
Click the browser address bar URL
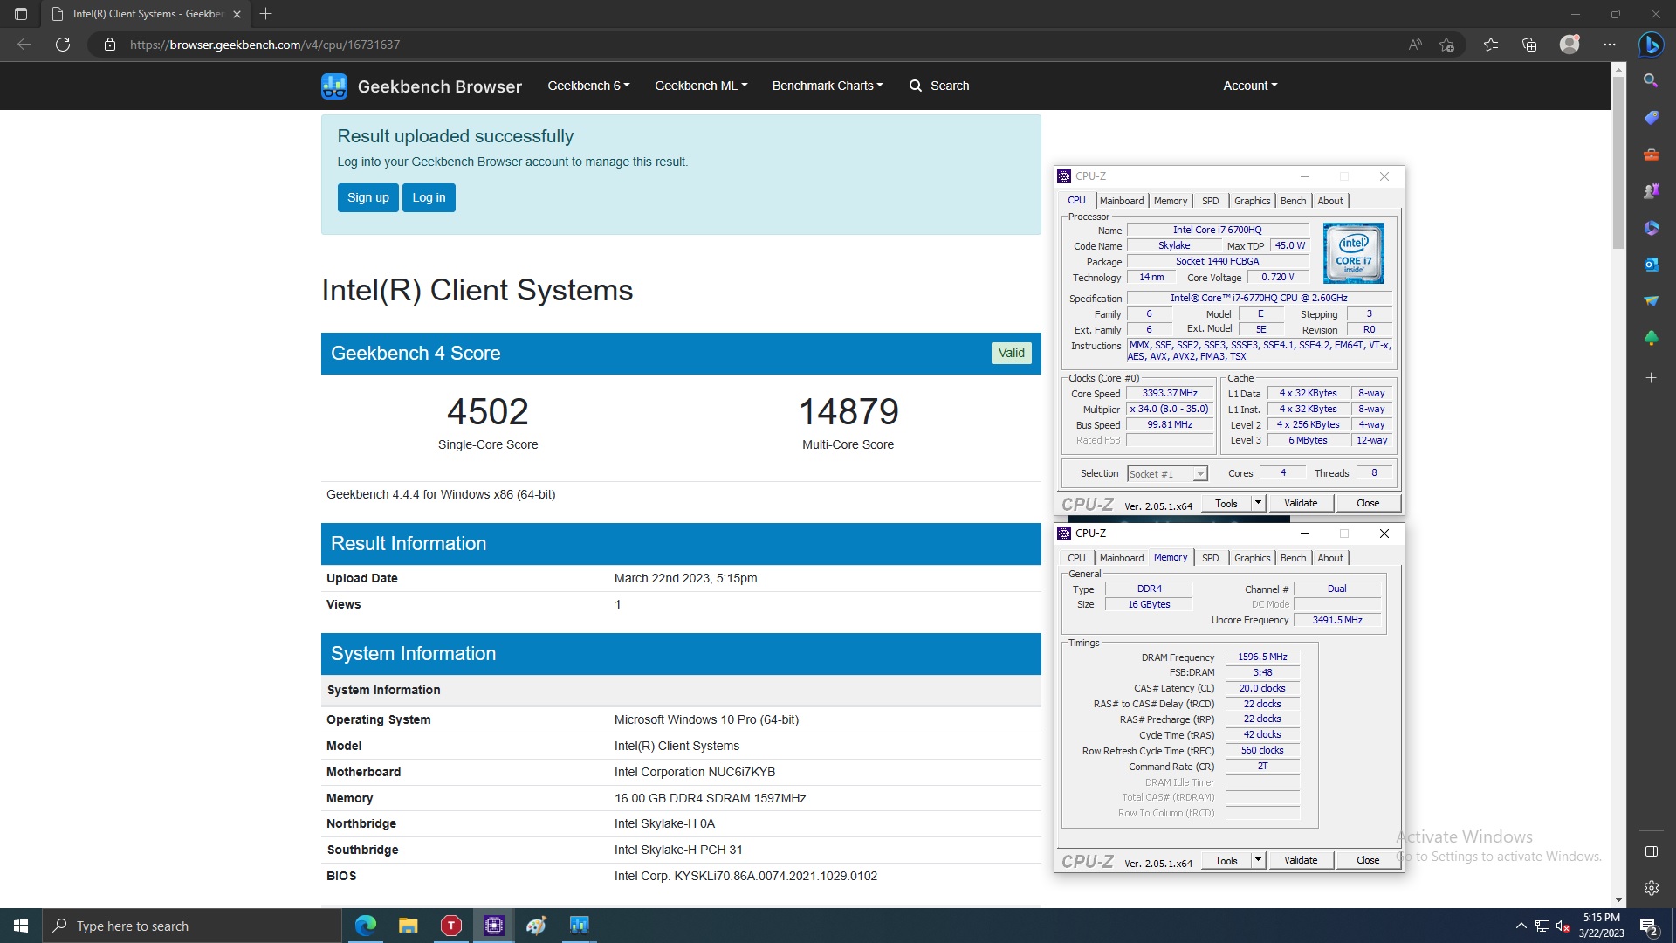pos(264,45)
